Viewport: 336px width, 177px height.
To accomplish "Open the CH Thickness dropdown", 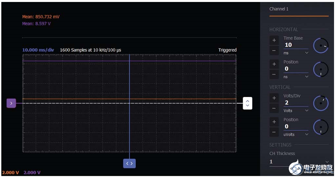I will pyautogui.click(x=298, y=162).
